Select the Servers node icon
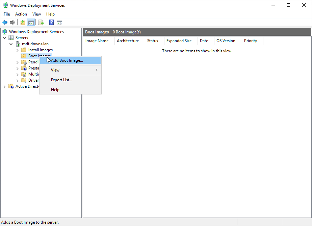This screenshot has height=226, width=312. pos(11,38)
